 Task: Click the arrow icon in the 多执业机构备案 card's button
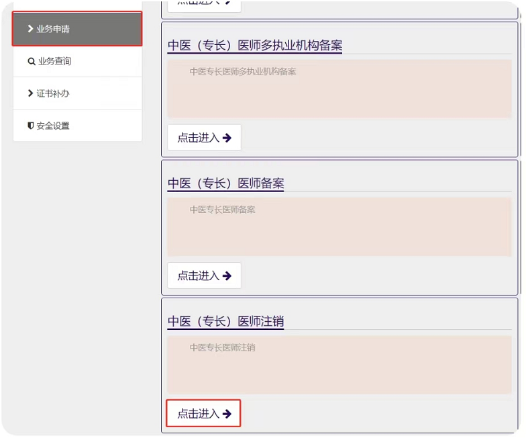tap(227, 138)
